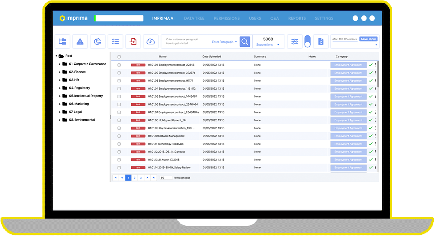Screen dimensions: 435x236
Task: Click the Excel export icon
Action: coord(321,42)
